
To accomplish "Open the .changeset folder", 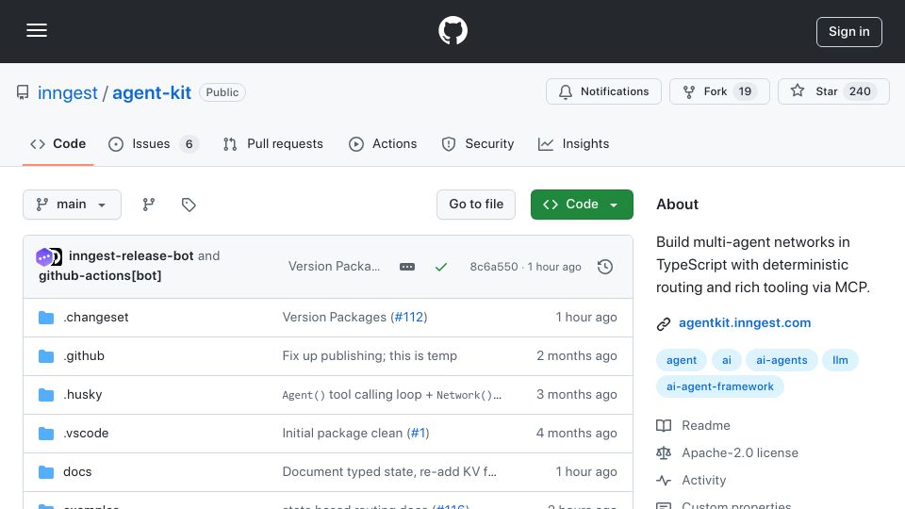I will [96, 318].
